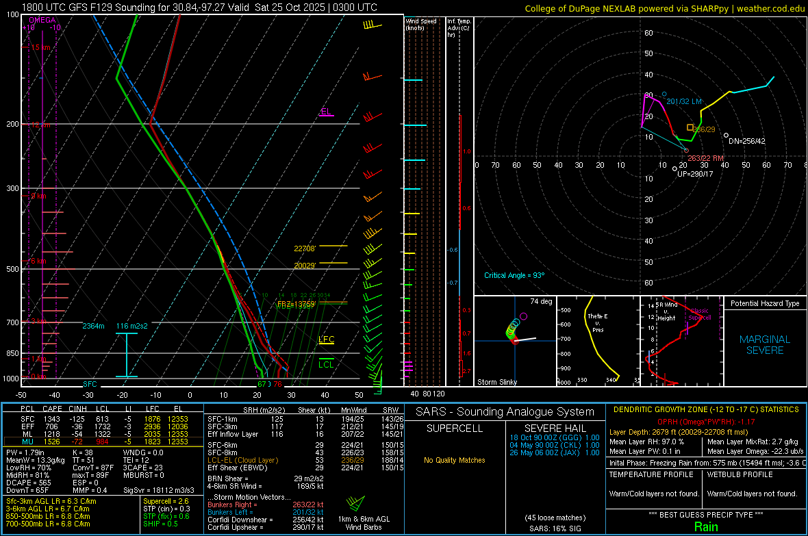Click the SARS: 16% SIG text

click(555, 528)
